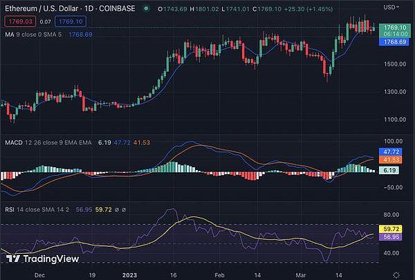Click the Dec label on time axis

pos(39,275)
